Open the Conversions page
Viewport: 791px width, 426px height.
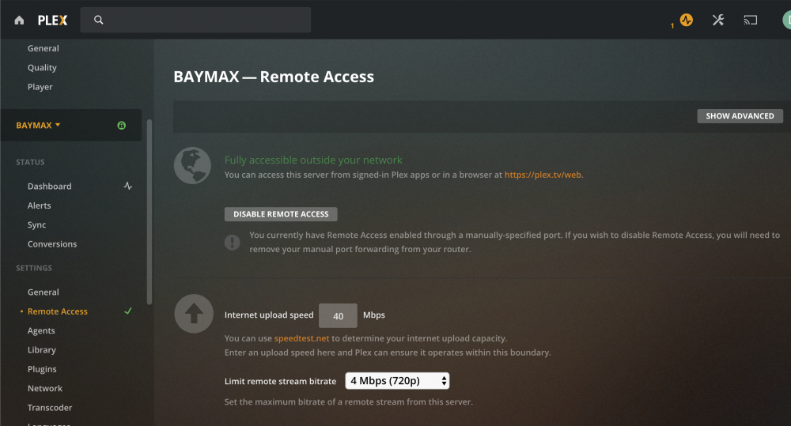pos(52,244)
